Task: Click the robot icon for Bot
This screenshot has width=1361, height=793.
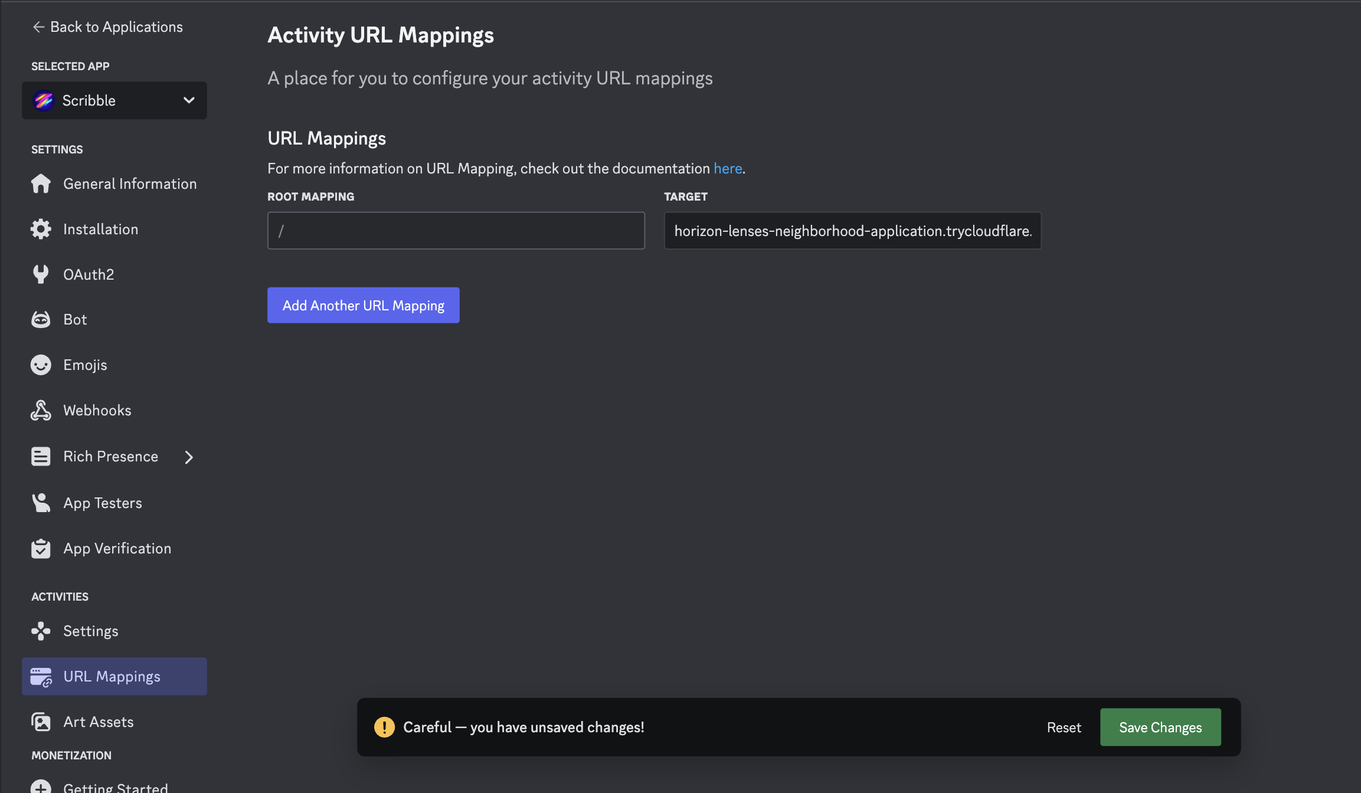Action: [x=41, y=319]
